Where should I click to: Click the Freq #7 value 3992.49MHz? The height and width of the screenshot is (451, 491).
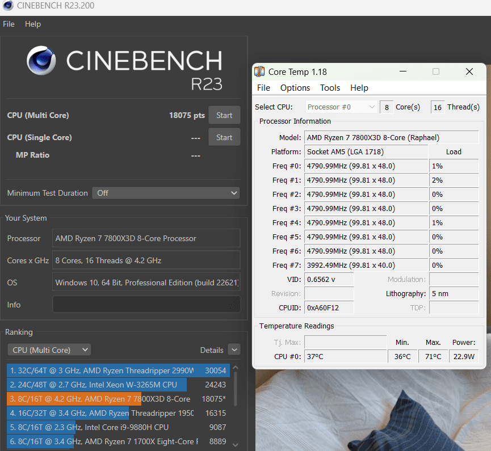point(366,265)
